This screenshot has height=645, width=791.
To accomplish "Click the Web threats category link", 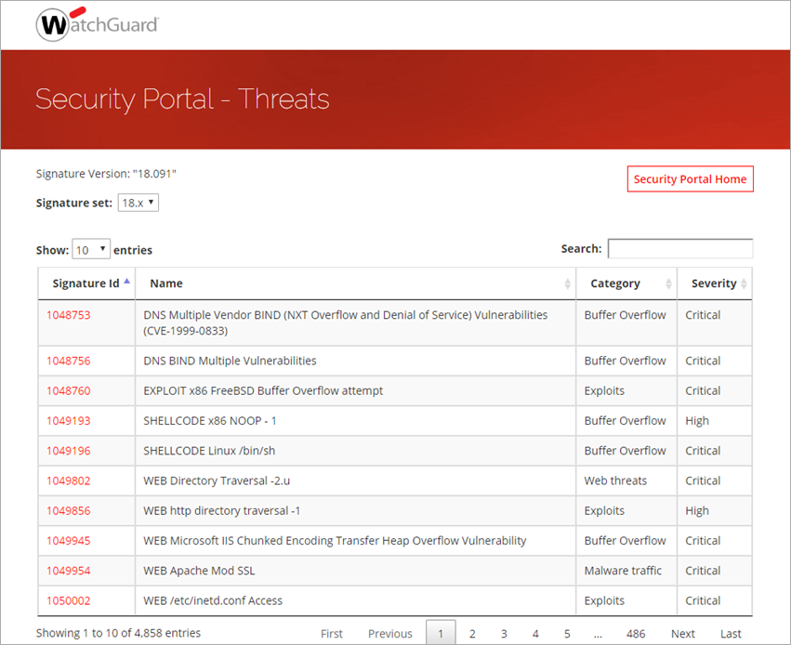I will (615, 480).
